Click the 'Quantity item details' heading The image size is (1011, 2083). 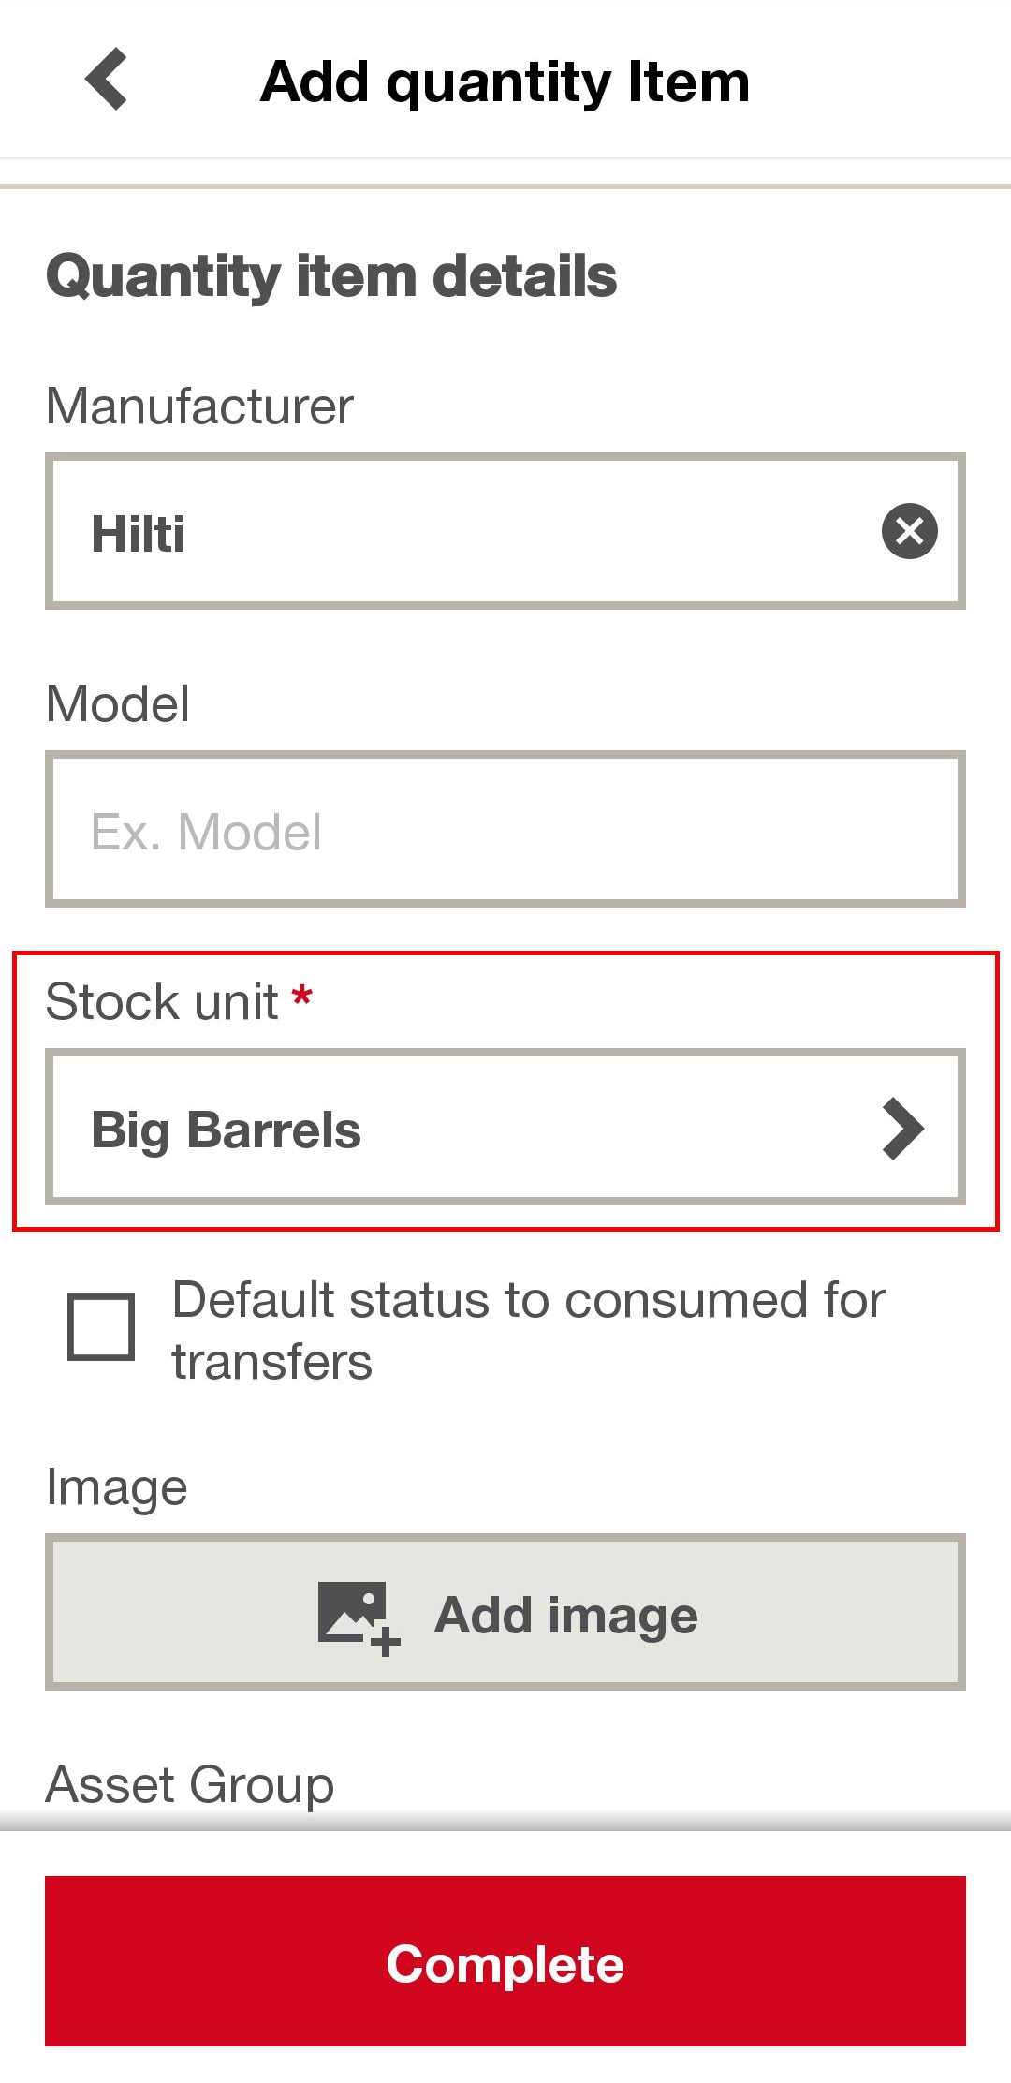click(331, 276)
